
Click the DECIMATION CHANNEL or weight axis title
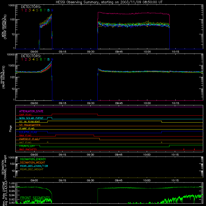click(x=4, y=167)
